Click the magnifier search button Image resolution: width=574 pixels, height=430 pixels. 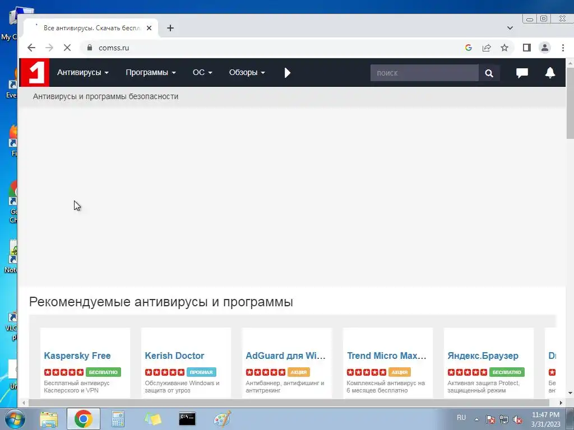489,73
